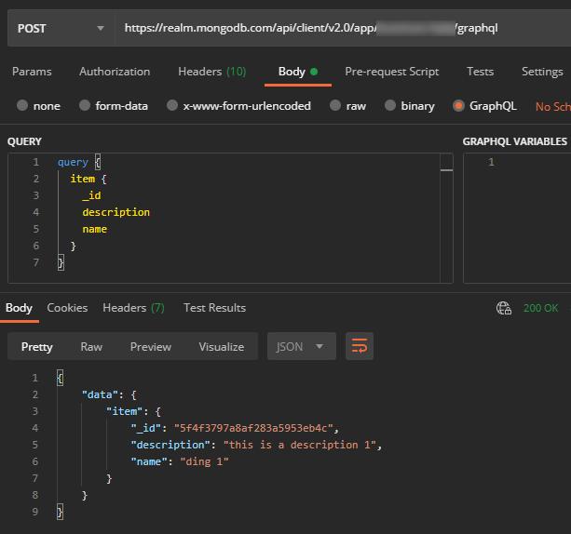
Task: Open the POST method dropdown
Action: point(61,28)
